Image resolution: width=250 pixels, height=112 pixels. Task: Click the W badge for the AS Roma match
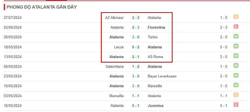(236, 56)
